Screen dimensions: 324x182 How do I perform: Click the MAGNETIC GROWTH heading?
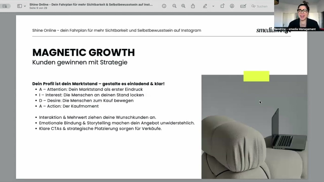[x=84, y=53]
